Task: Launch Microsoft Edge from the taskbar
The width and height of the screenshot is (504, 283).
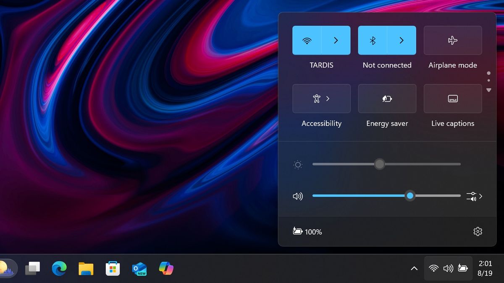Action: [x=59, y=268]
